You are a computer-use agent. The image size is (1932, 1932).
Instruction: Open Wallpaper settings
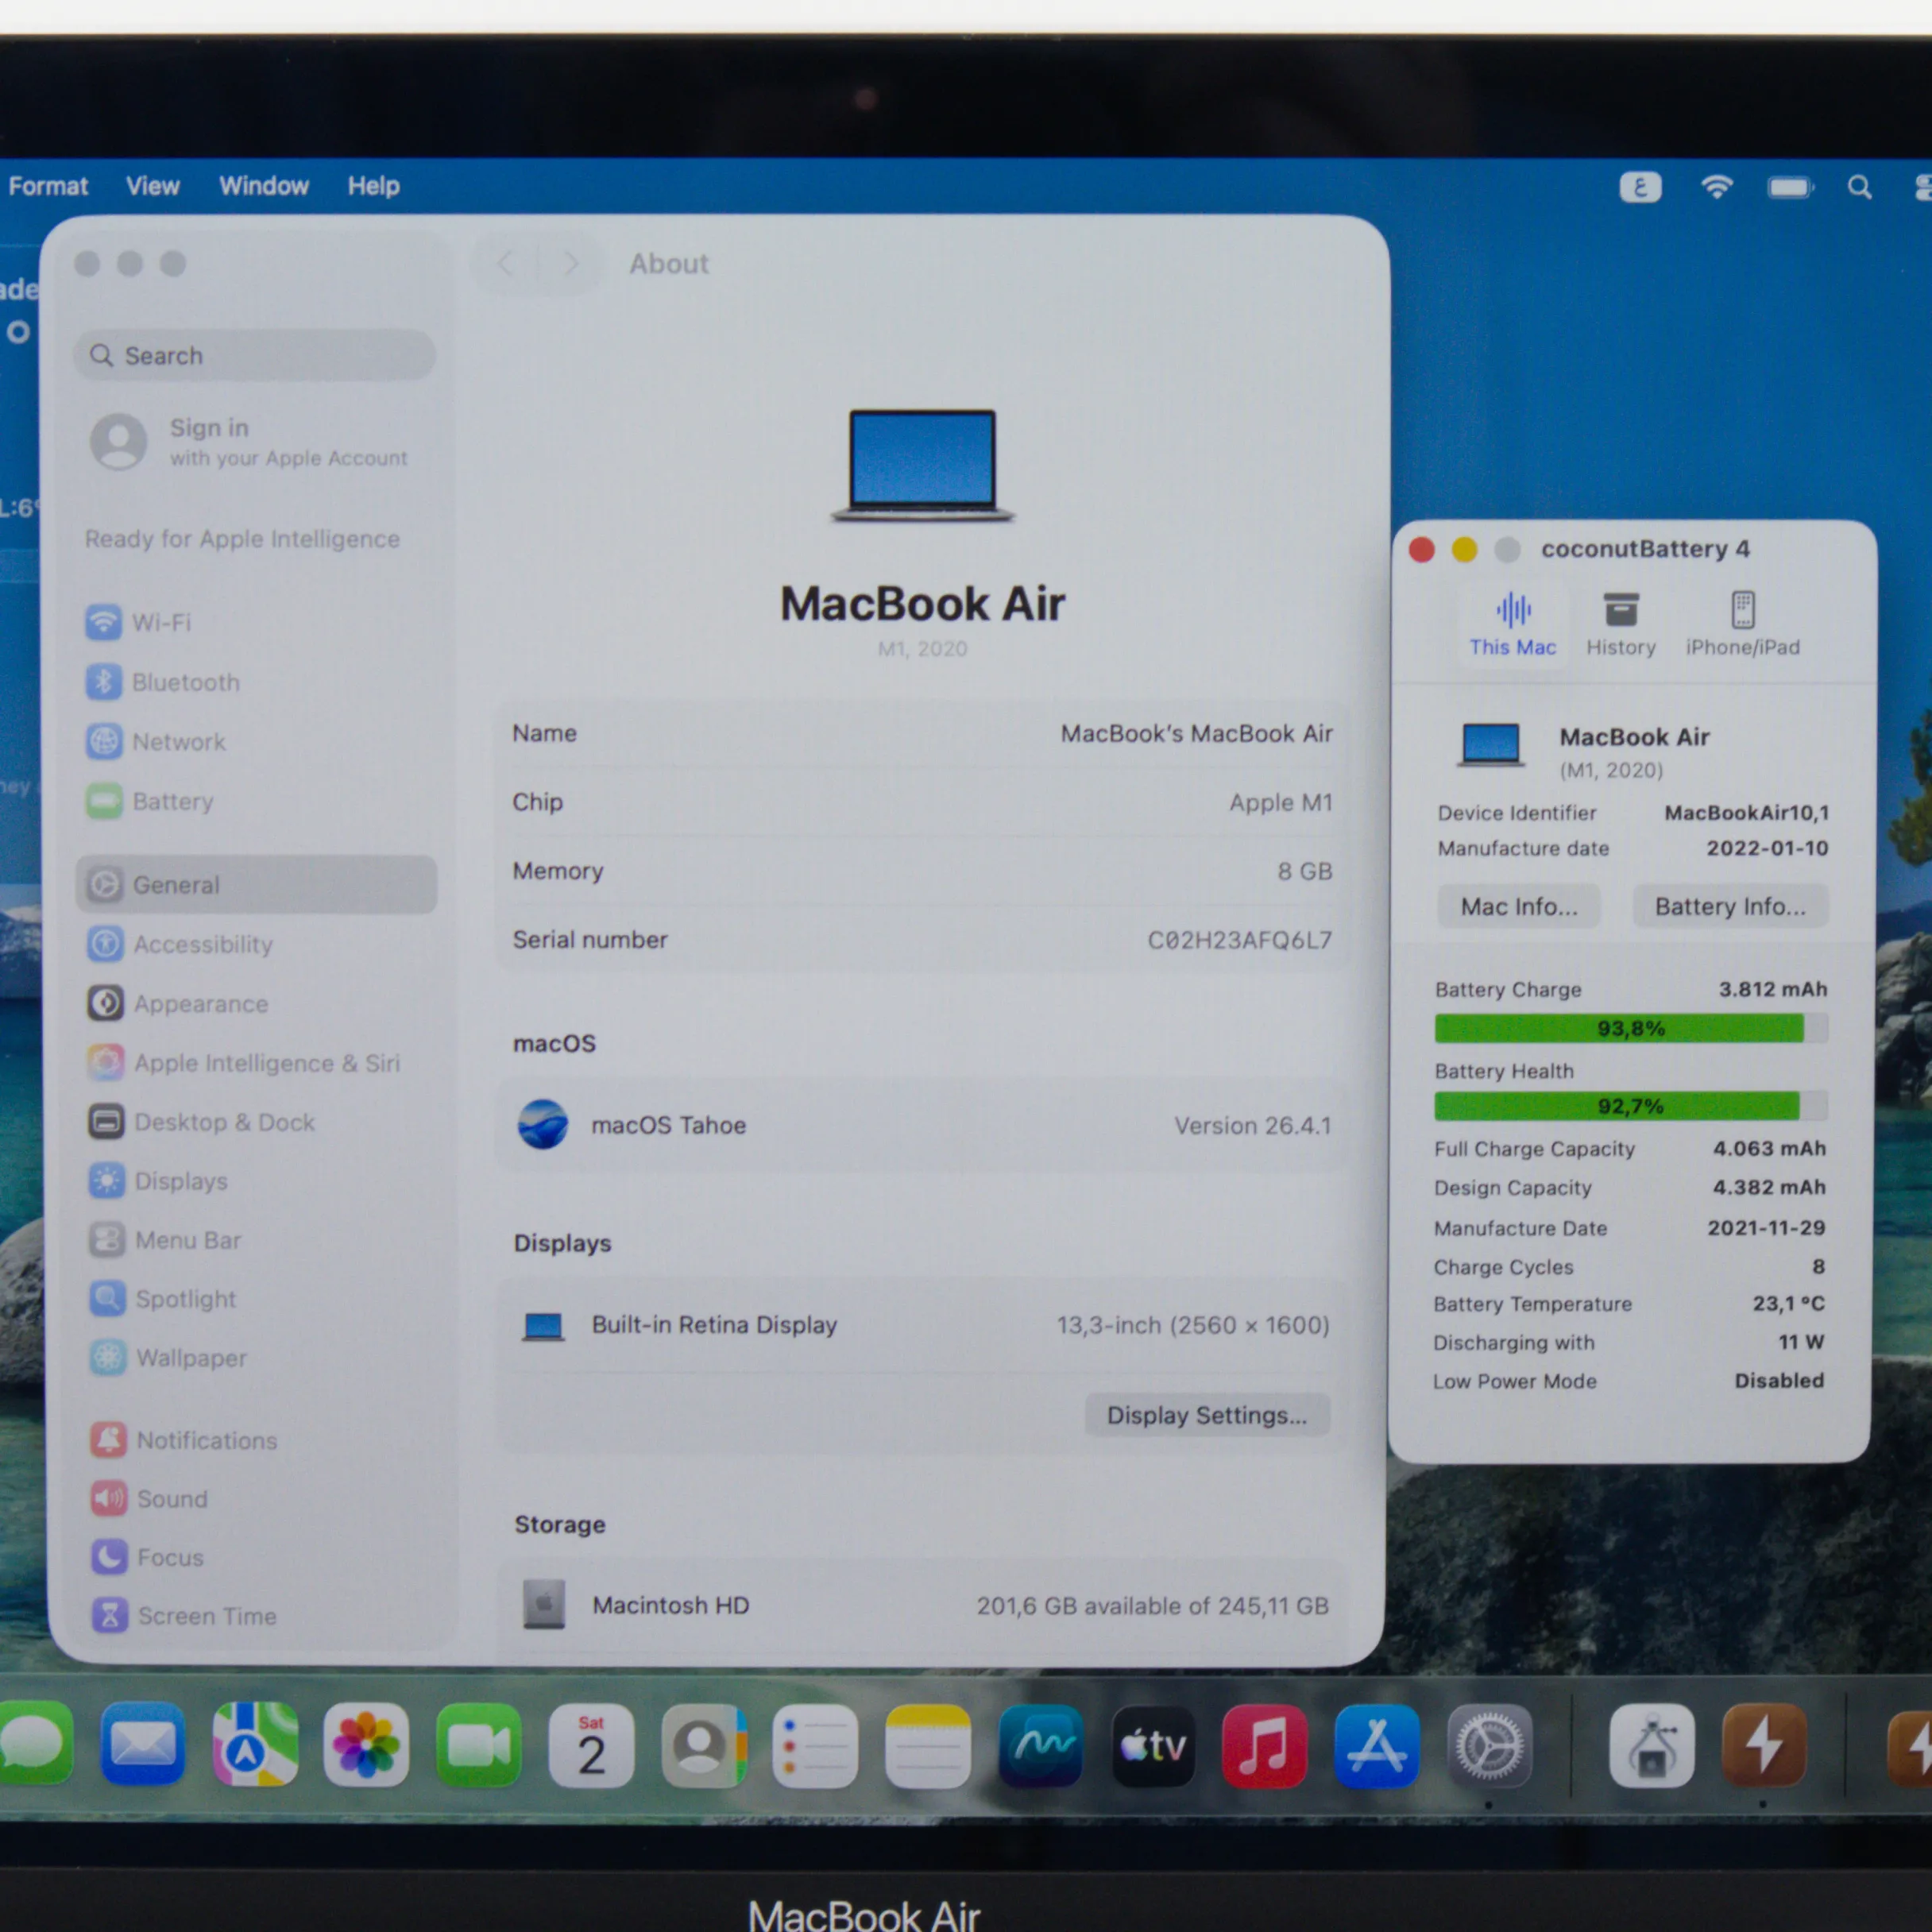167,1358
